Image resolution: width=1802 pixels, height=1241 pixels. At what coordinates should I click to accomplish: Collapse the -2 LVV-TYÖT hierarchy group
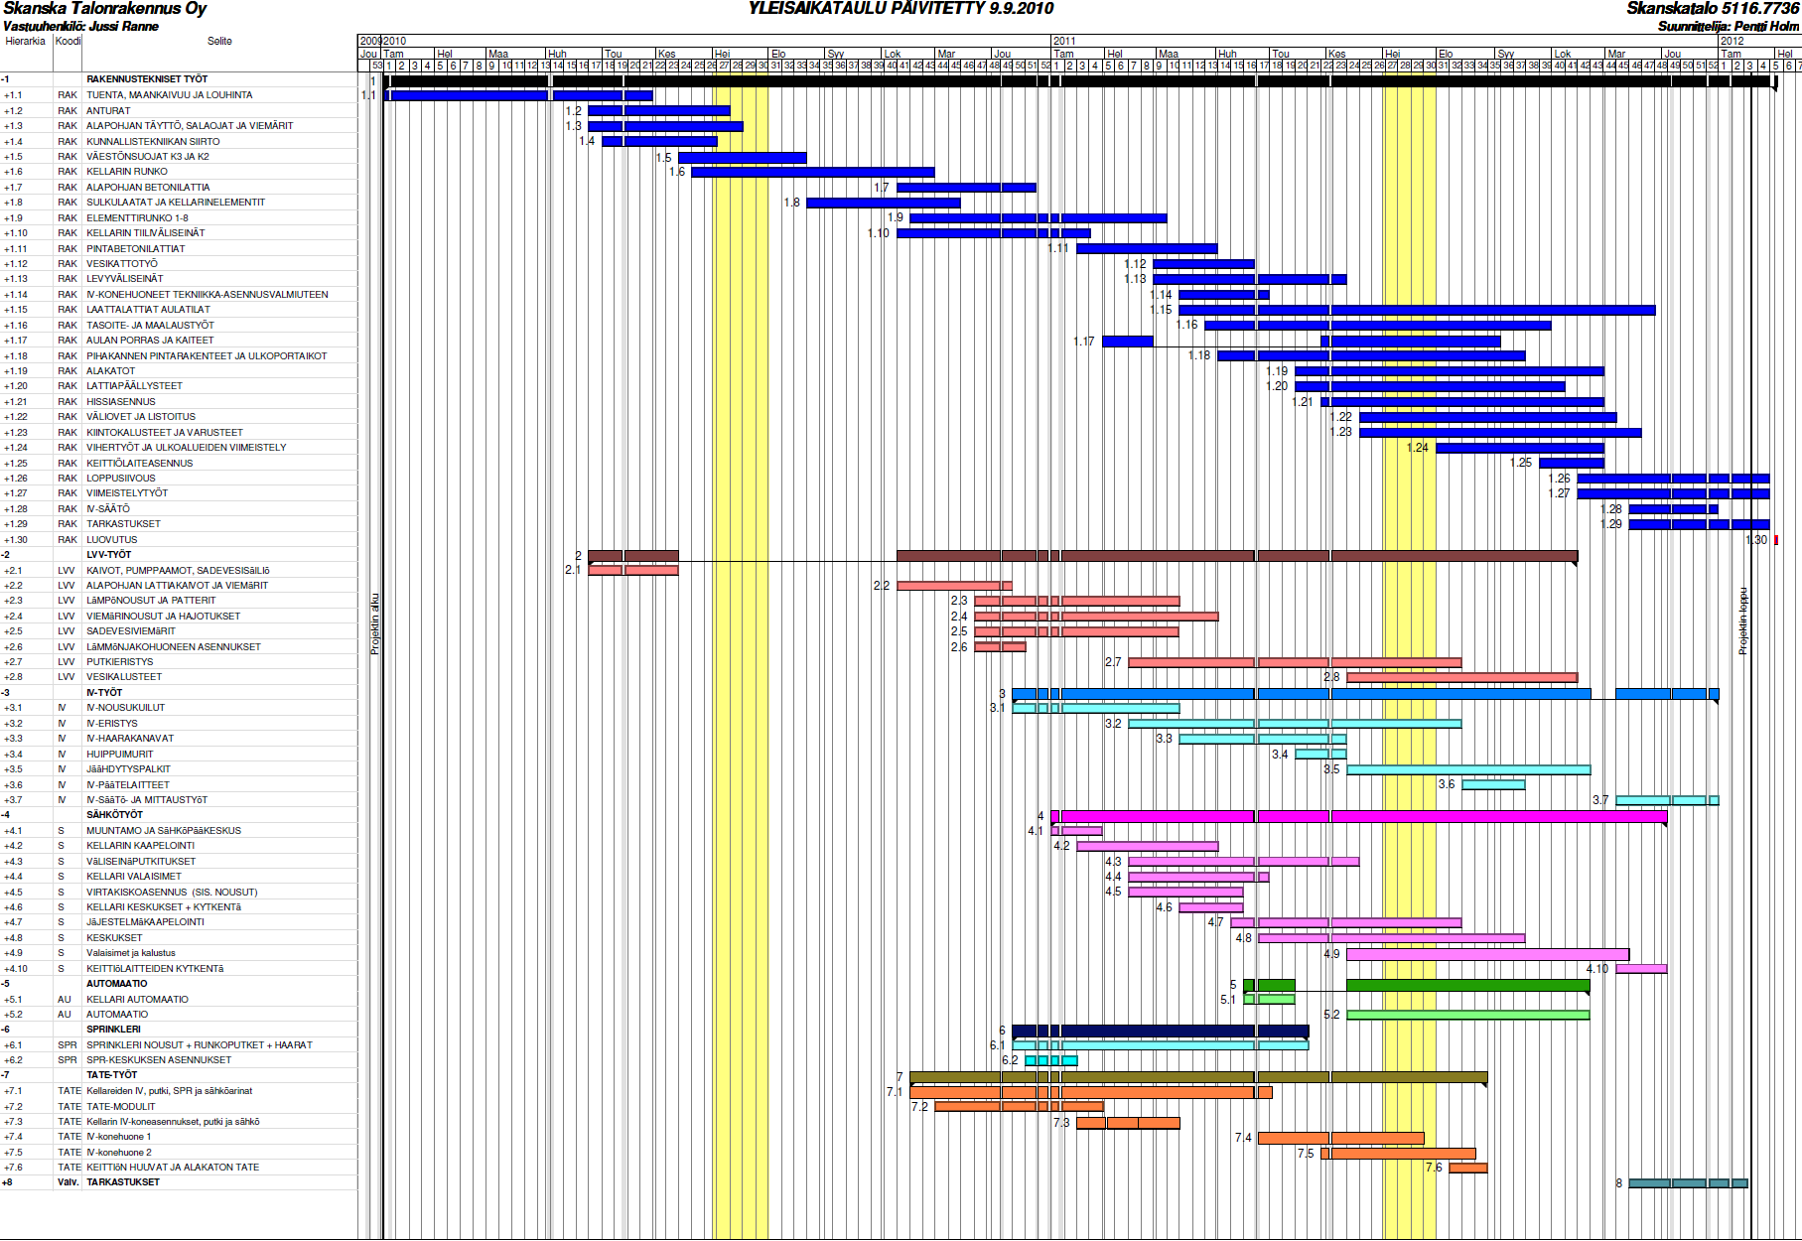(x=5, y=555)
